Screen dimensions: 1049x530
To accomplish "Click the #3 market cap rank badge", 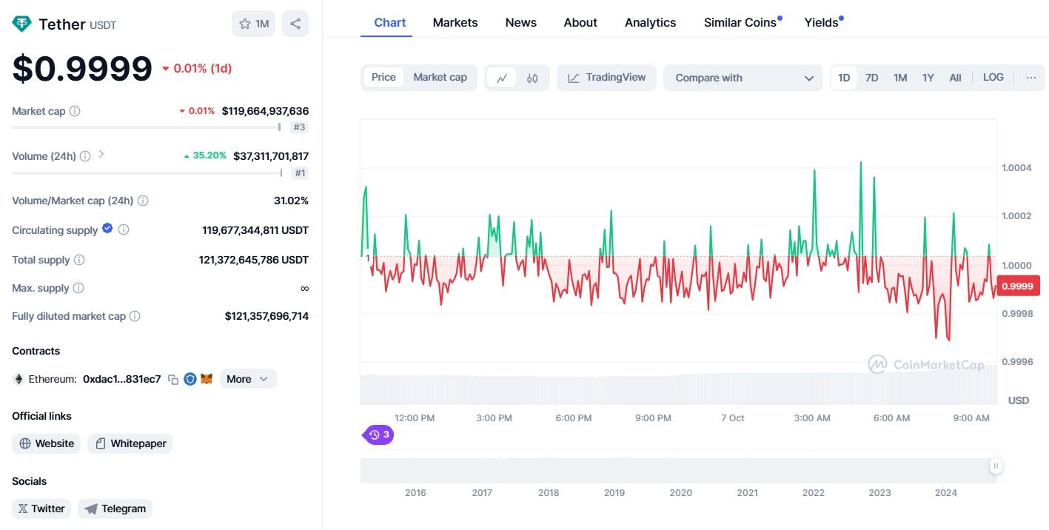I will 299,127.
